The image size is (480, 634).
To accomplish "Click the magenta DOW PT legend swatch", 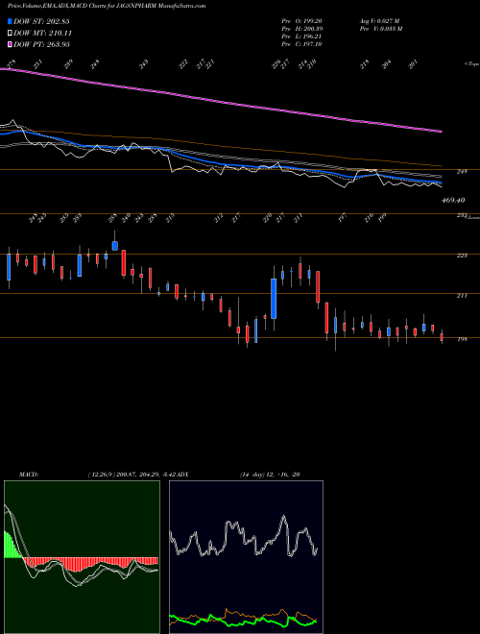I will (11, 44).
